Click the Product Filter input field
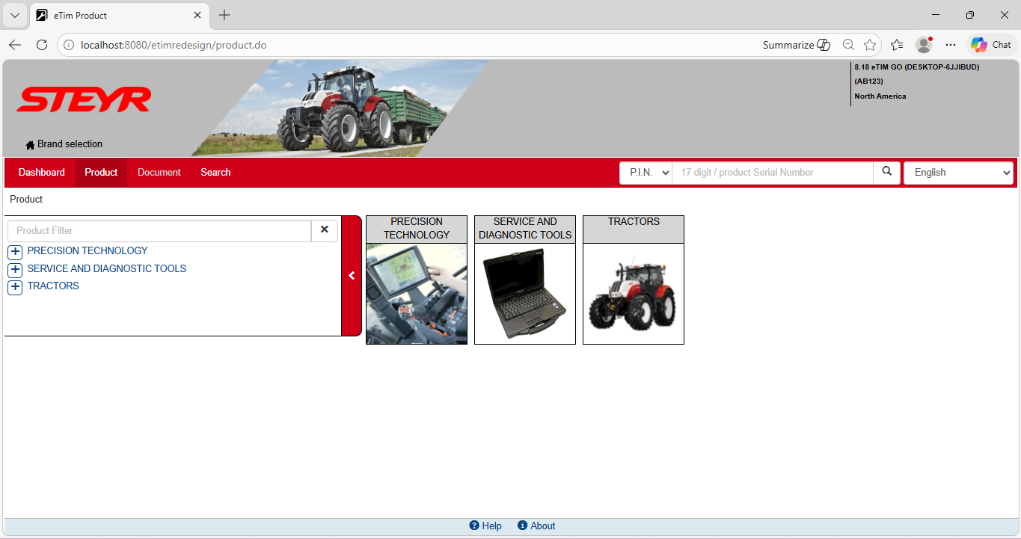Screen dimensions: 1021x539 tap(159, 230)
